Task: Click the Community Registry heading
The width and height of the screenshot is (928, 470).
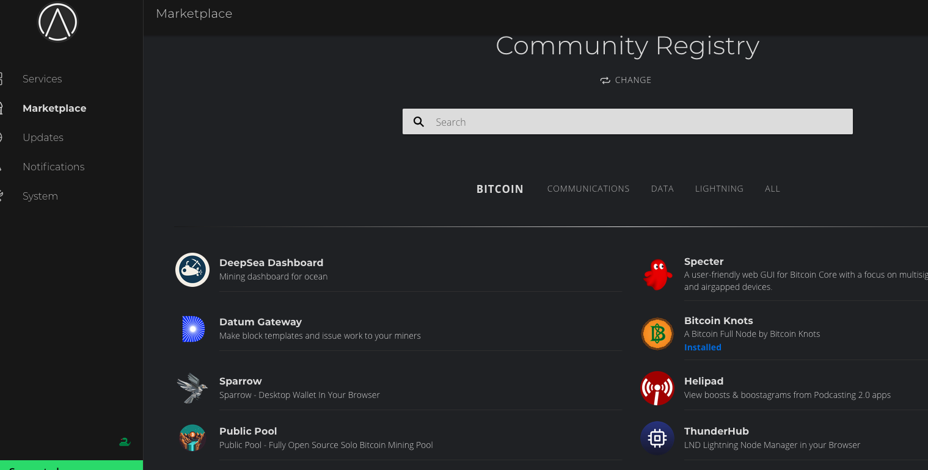Action: pyautogui.click(x=627, y=46)
